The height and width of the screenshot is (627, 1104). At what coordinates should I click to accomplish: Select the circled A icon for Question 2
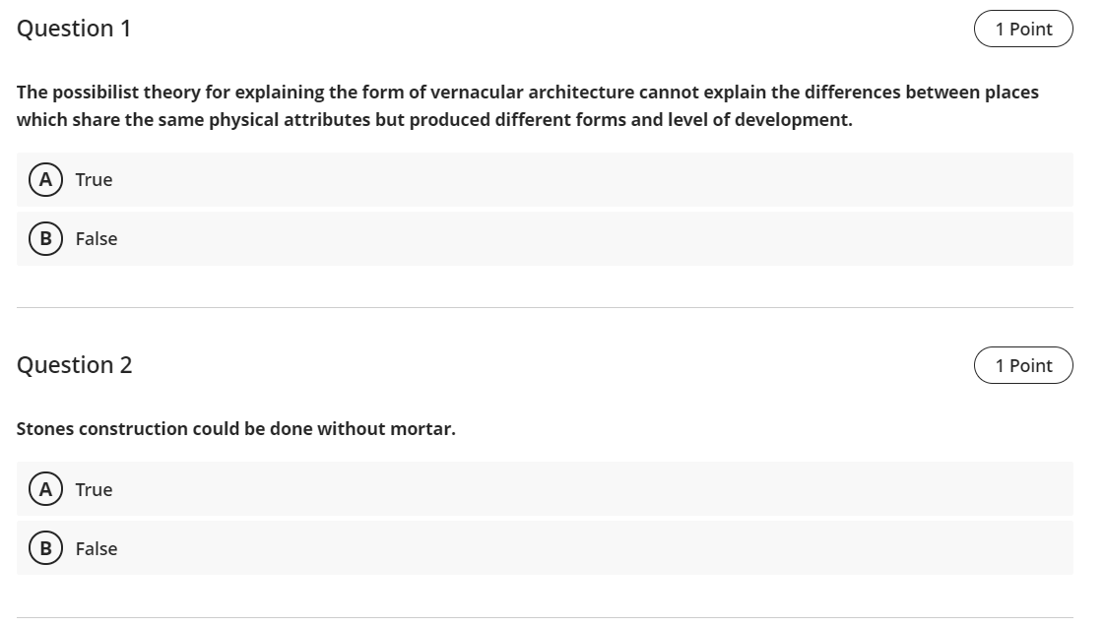44,489
